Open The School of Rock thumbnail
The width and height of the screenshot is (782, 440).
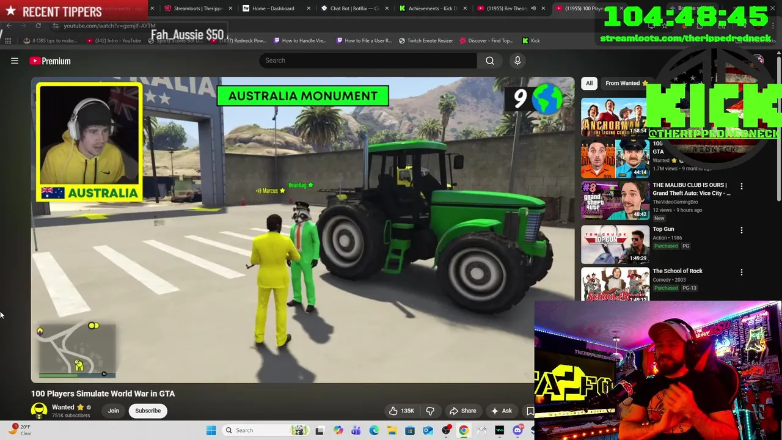(615, 284)
